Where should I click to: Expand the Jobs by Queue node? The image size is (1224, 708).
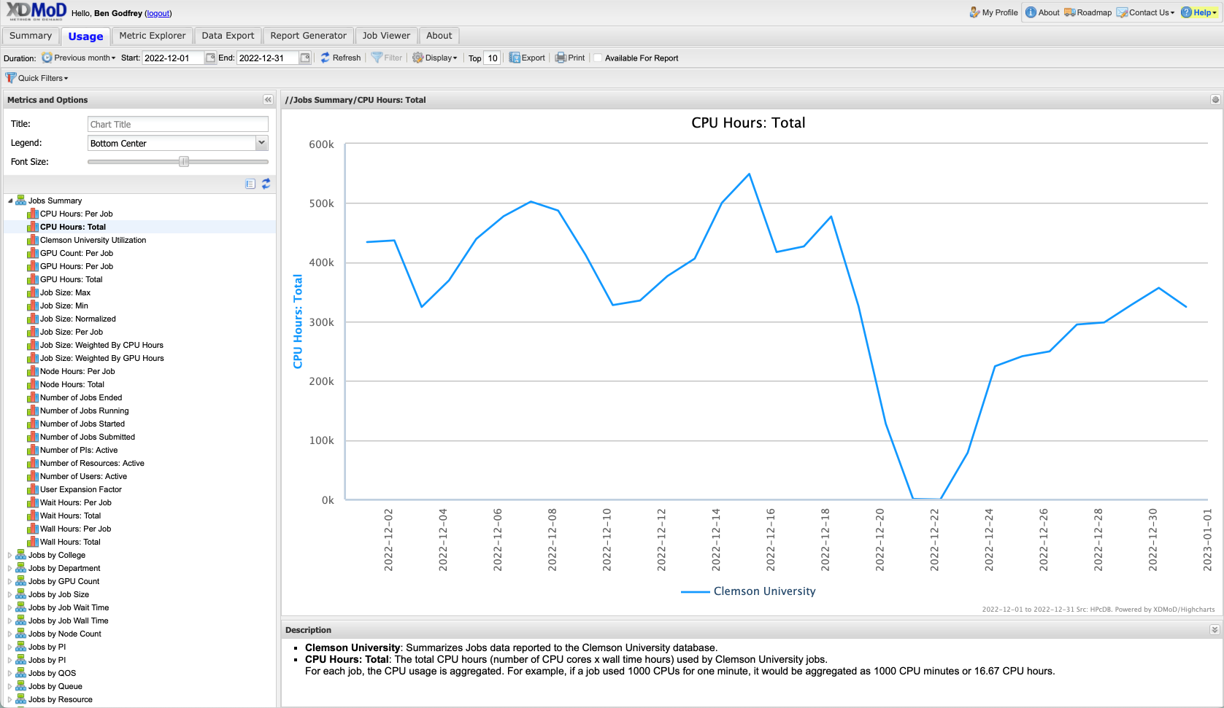[10, 686]
